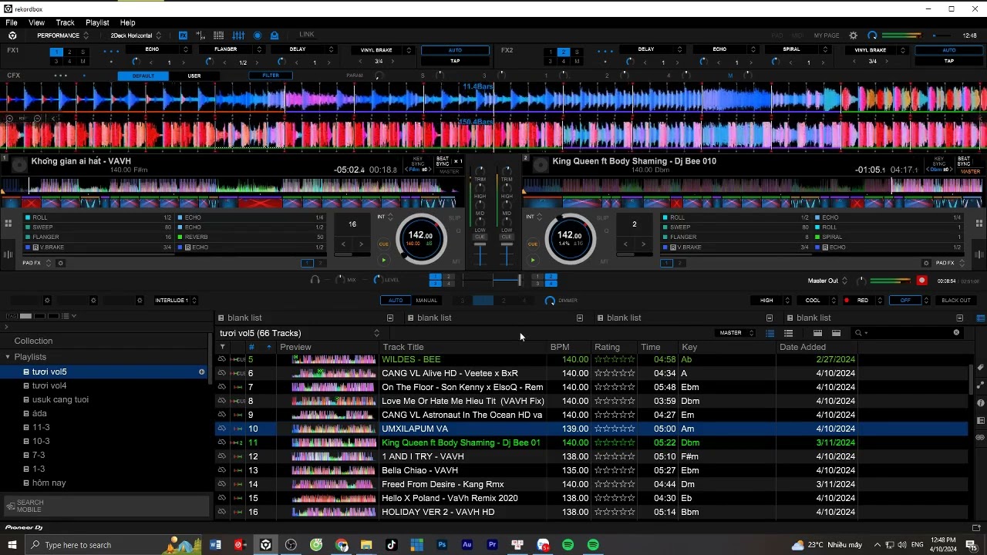Select the CFX DEFAULT bank
The height and width of the screenshot is (555, 987).
coord(143,76)
